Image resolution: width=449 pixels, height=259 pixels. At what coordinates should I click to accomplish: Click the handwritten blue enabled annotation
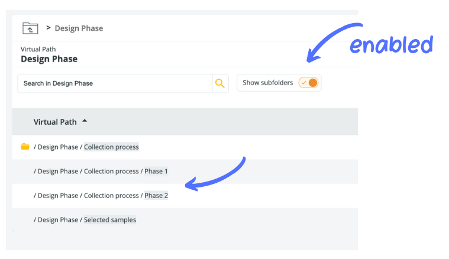click(x=390, y=45)
